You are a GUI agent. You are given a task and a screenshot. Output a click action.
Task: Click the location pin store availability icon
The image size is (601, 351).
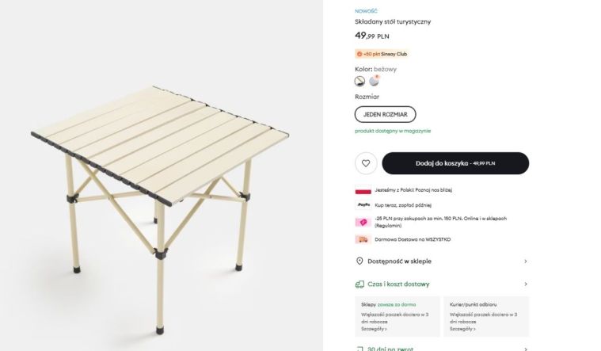[x=360, y=261]
